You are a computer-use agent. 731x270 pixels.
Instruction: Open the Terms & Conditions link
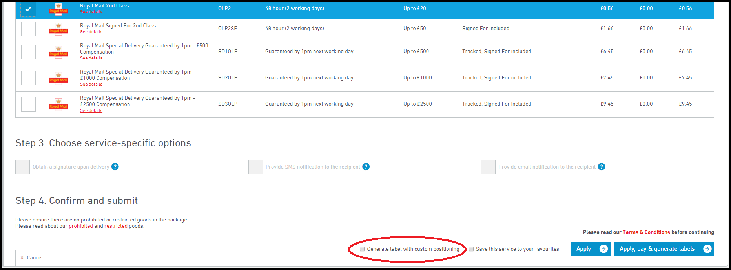646,232
